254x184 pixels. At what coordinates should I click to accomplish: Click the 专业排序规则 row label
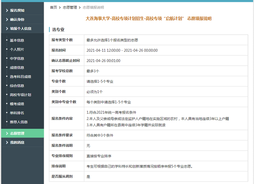62,156
